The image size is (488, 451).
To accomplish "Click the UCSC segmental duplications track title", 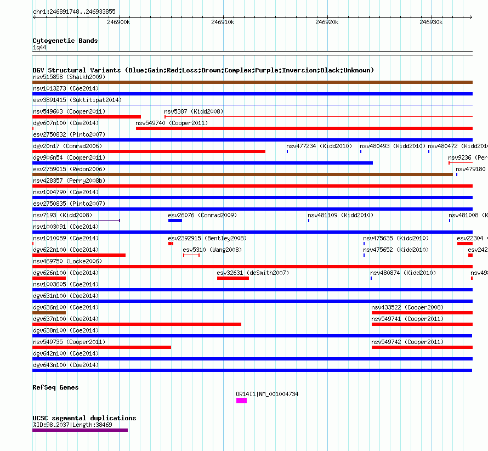I will (x=84, y=418).
